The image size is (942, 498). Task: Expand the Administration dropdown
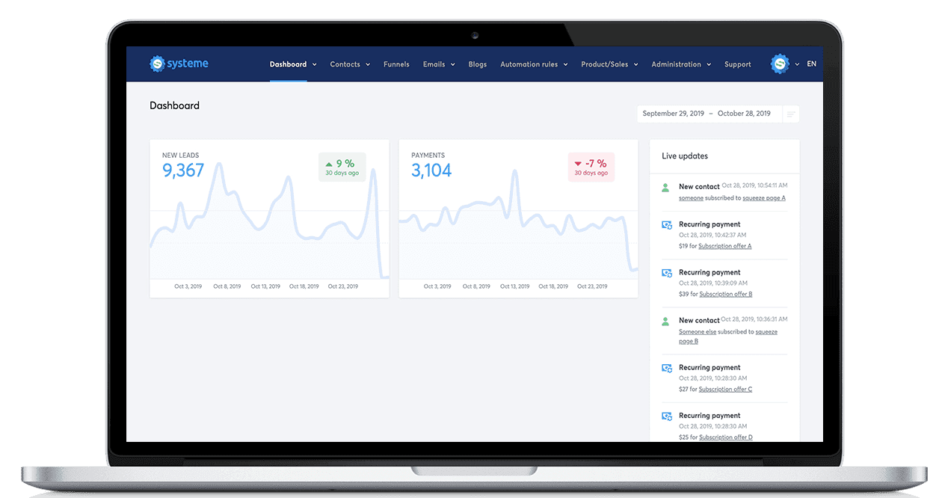click(x=677, y=64)
